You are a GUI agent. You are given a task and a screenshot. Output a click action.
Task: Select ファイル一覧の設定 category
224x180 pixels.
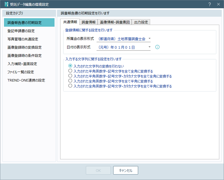(29, 72)
